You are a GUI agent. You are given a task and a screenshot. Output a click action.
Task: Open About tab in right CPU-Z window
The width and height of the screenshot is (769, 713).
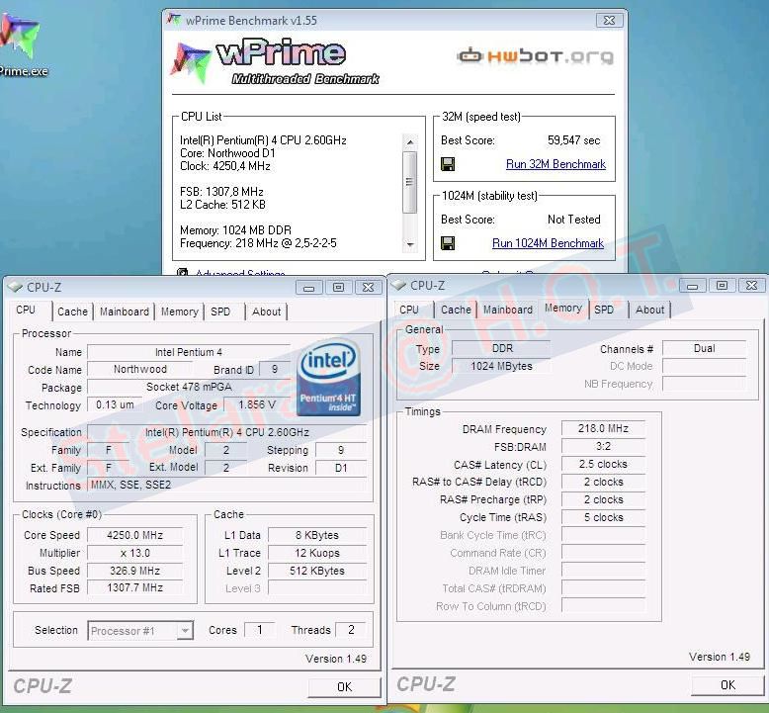[649, 310]
